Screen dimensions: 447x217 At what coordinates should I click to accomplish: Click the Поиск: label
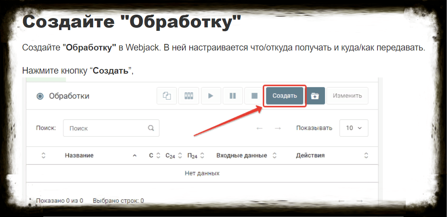(x=46, y=128)
